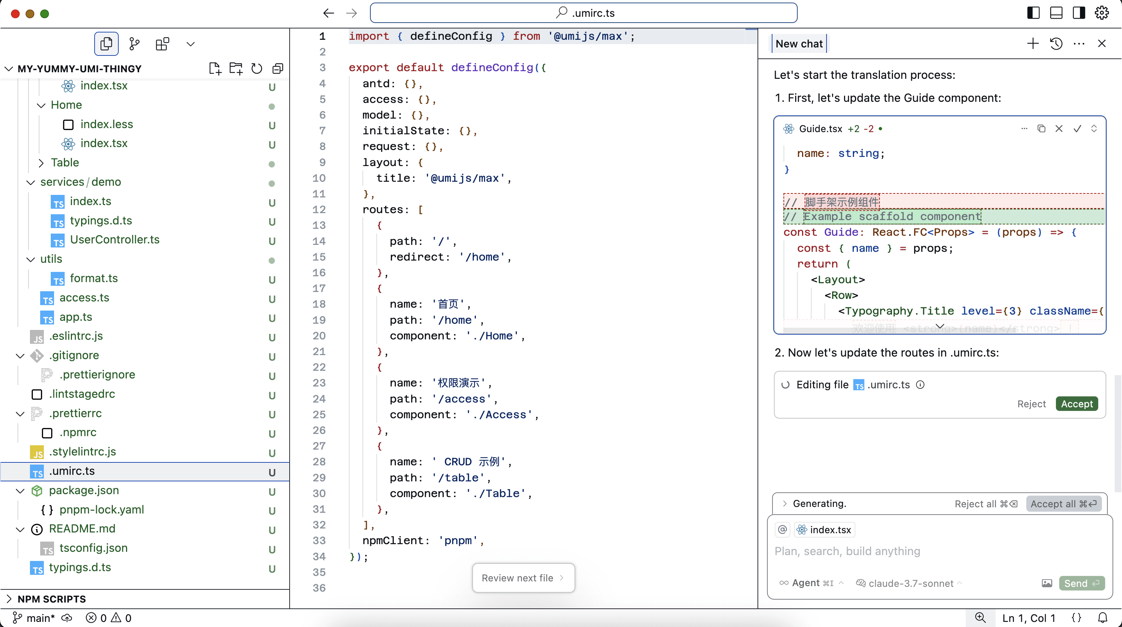The height and width of the screenshot is (627, 1122).
Task: Toggle the bottom panel layout button
Action: (x=1056, y=13)
